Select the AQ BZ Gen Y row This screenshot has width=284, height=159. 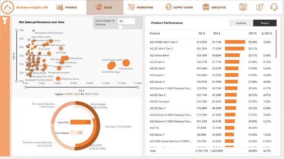(x=211, y=108)
